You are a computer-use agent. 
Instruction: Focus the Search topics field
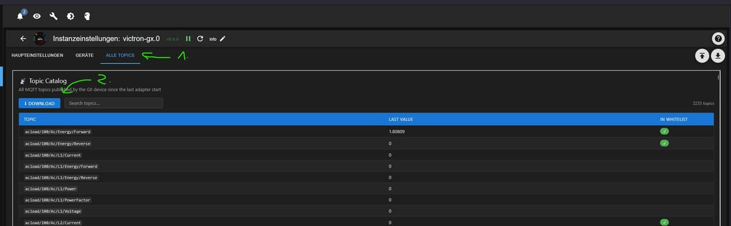tap(114, 103)
